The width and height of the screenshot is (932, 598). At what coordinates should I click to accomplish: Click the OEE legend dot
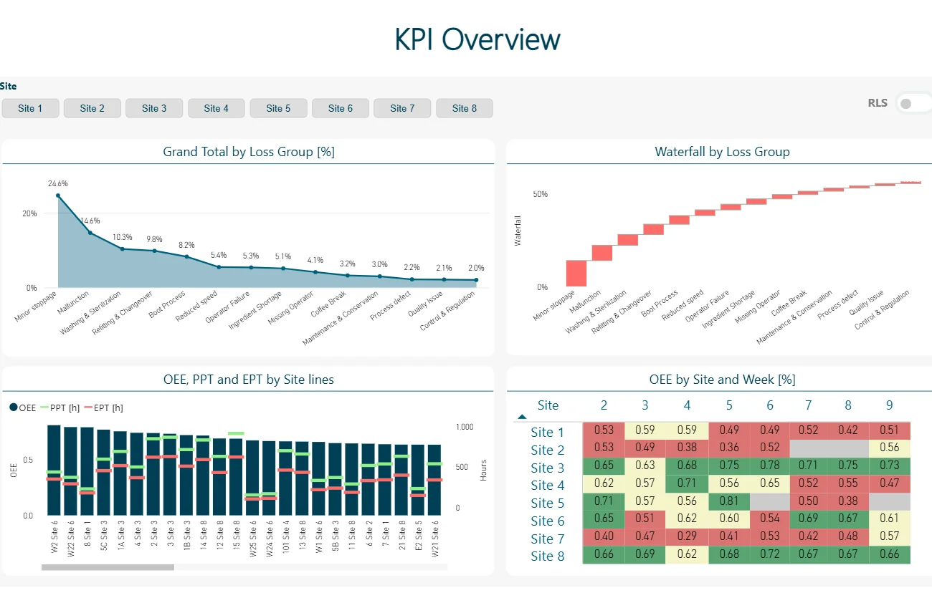pos(14,407)
